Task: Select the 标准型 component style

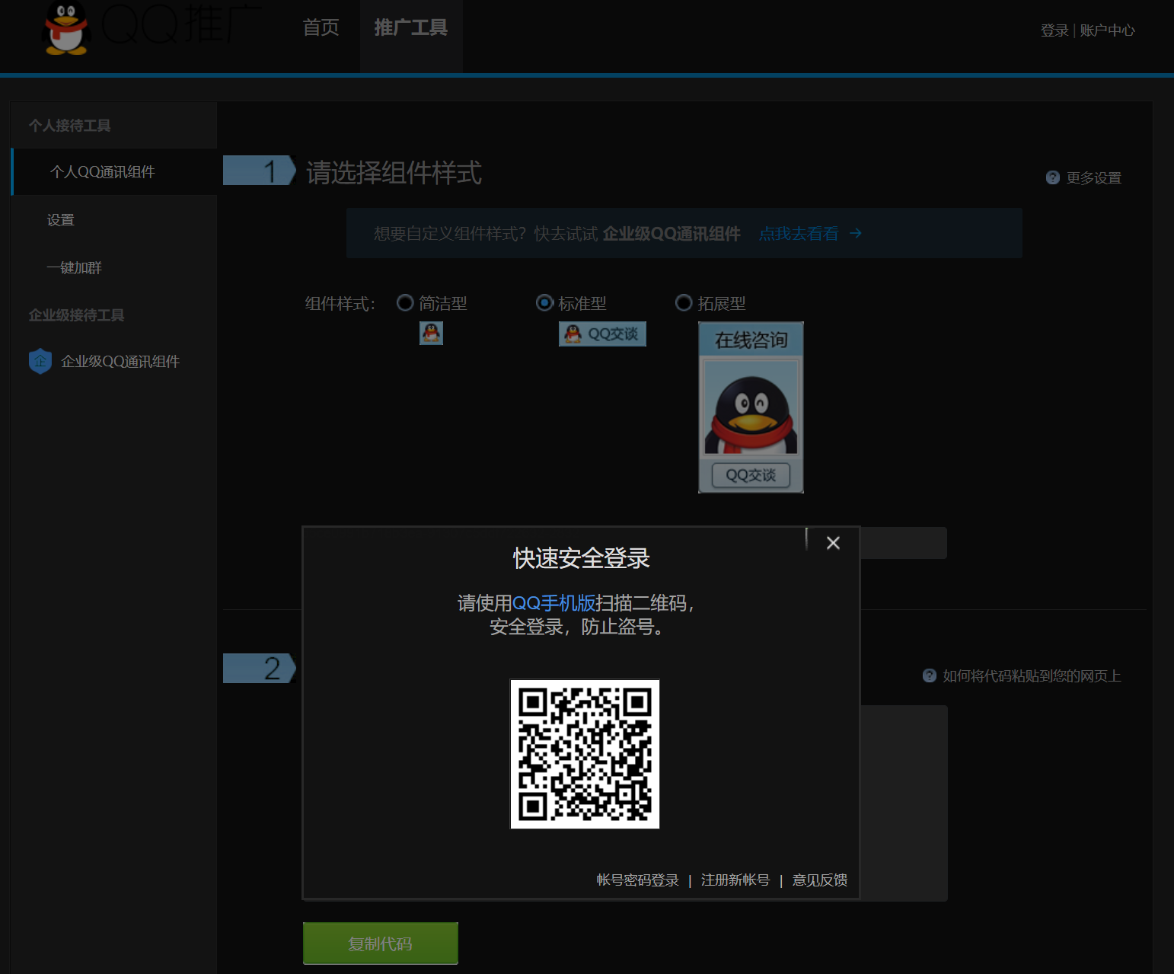Action: click(544, 302)
